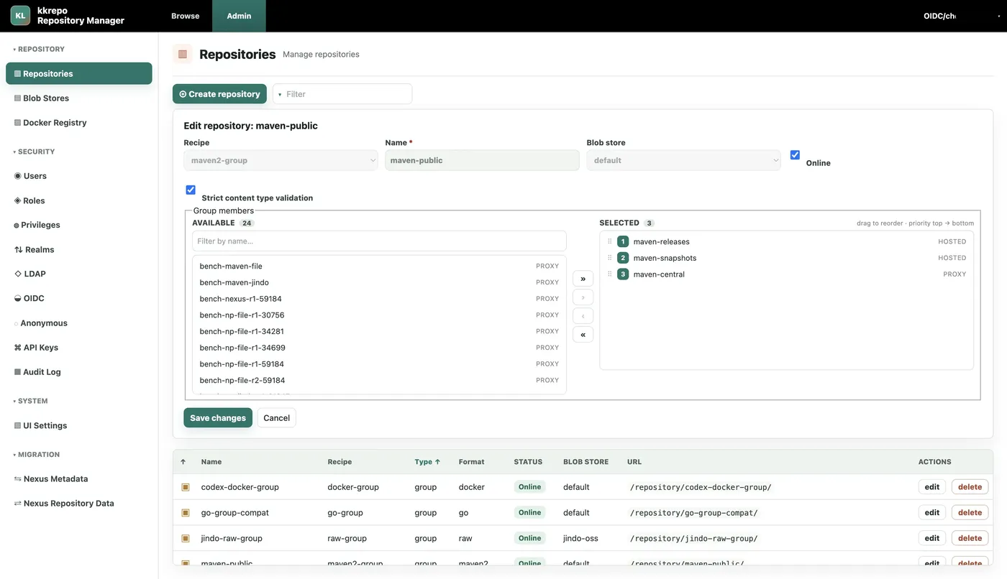Select bench-maven-jindo in available list
Viewport: 1007px width, 579px height.
pos(379,282)
